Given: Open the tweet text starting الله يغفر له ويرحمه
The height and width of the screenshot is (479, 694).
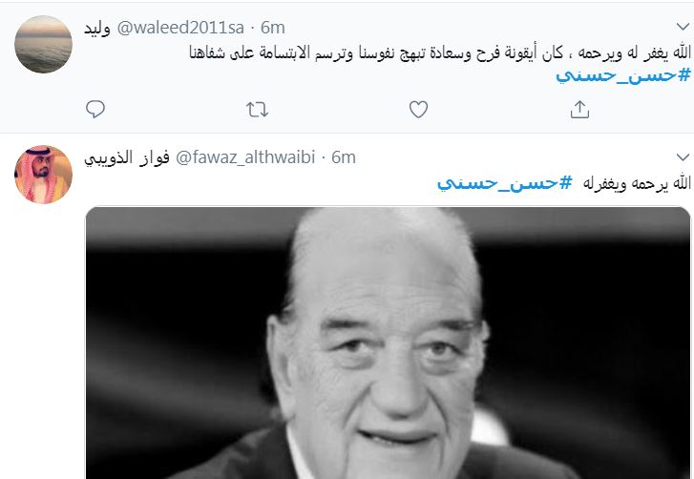Looking at the screenshot, I should pos(440,52).
